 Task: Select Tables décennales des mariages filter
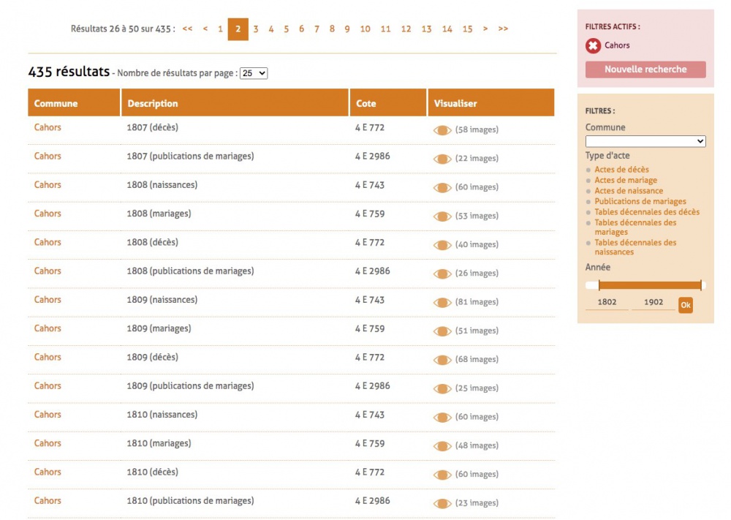(x=635, y=227)
